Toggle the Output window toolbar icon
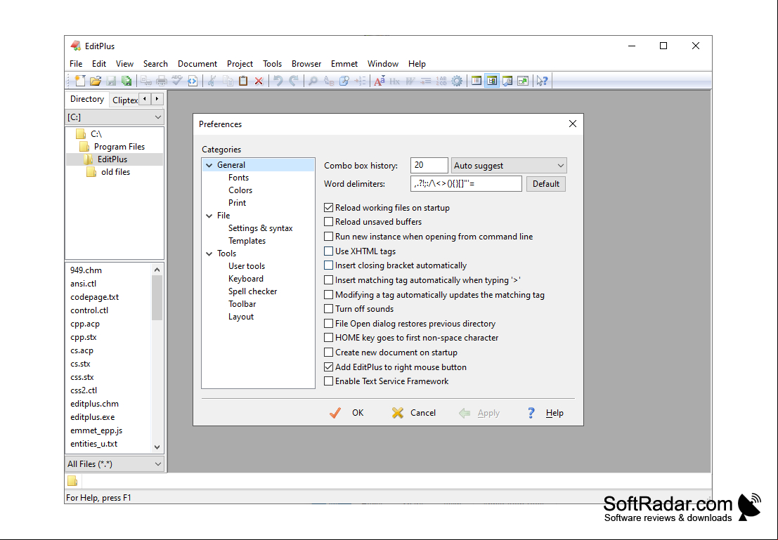 (x=507, y=81)
